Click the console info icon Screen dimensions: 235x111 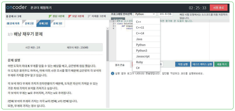(112, 73)
